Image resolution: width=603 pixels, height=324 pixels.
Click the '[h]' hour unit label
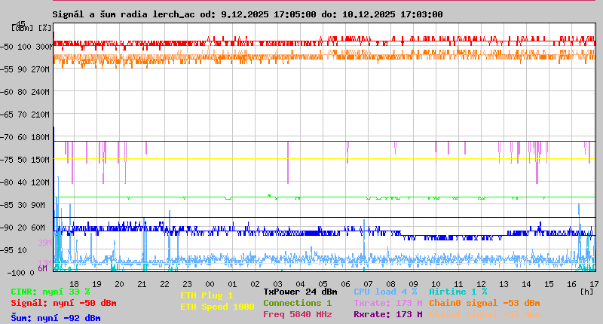tap(587, 292)
